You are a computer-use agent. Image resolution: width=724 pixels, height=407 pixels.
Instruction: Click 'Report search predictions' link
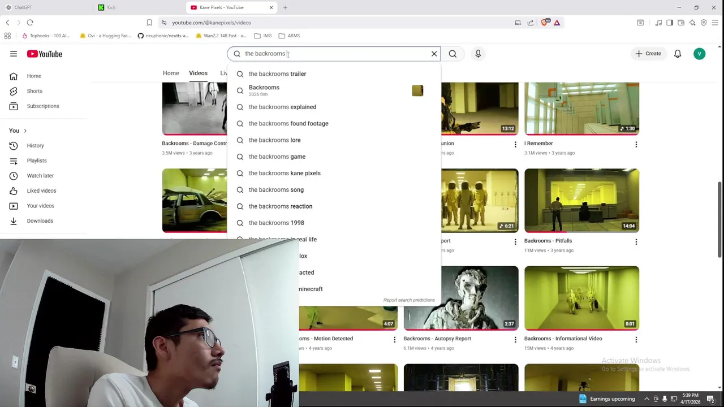tap(408, 300)
